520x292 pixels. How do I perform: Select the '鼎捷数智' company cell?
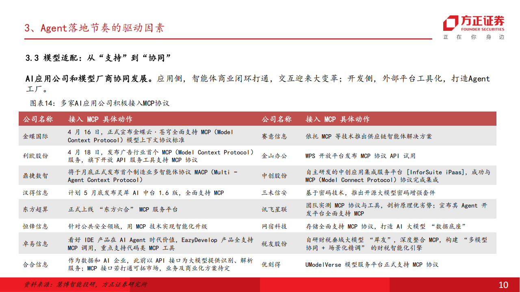click(x=35, y=176)
